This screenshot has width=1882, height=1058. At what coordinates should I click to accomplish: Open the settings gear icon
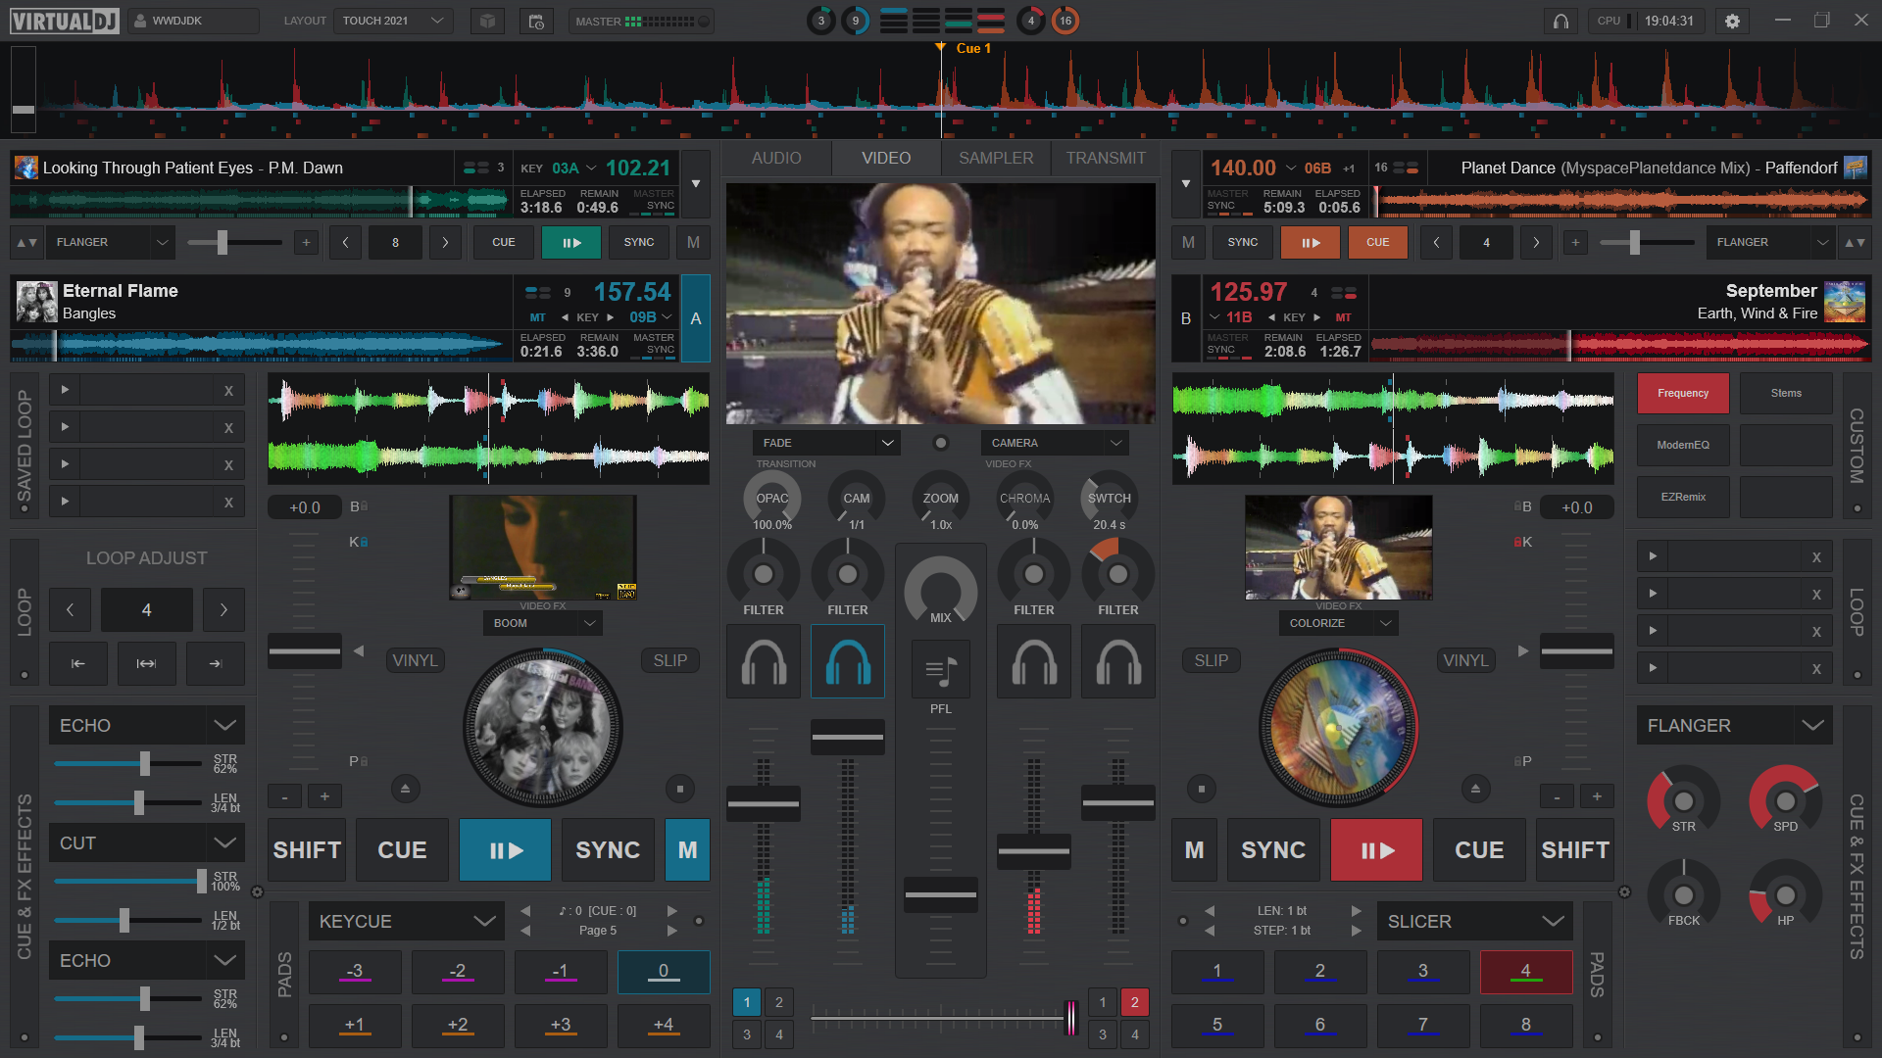(1732, 21)
